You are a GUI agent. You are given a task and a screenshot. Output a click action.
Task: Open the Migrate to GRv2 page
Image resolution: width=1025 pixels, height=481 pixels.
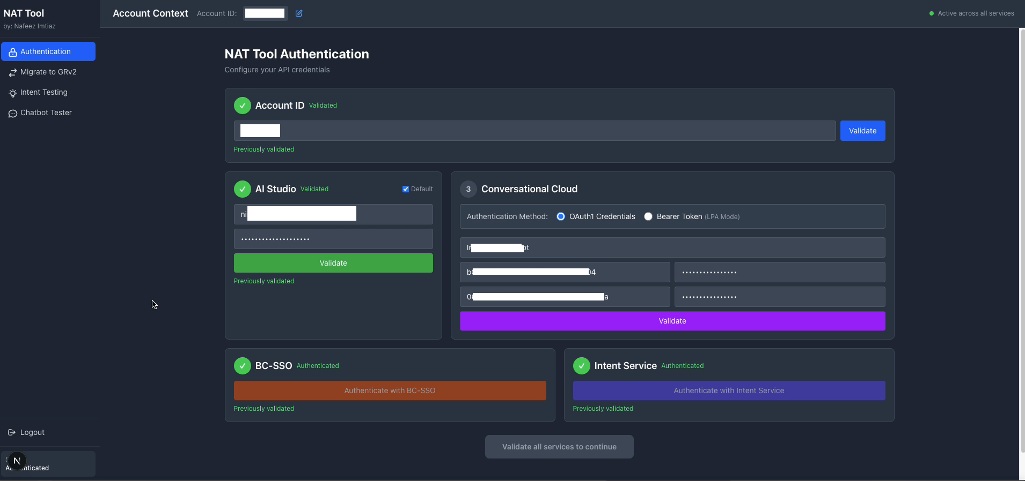coord(48,72)
